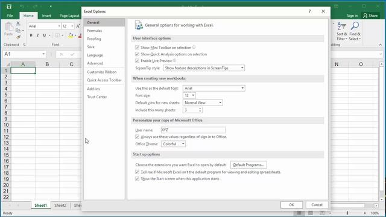Open the ribbon font size dropdown
The width and height of the screenshot is (386, 217).
(72, 26)
